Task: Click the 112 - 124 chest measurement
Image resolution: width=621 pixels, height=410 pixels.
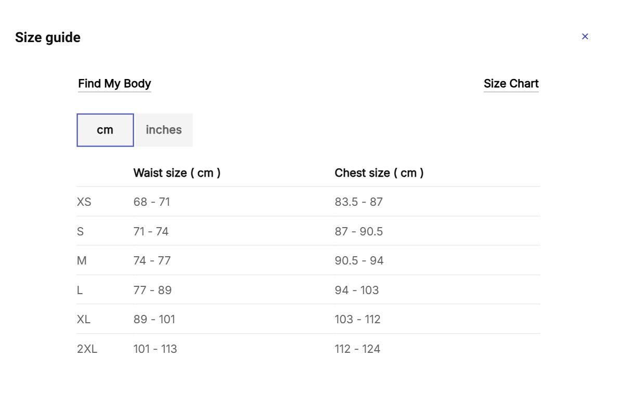Action: tap(358, 349)
